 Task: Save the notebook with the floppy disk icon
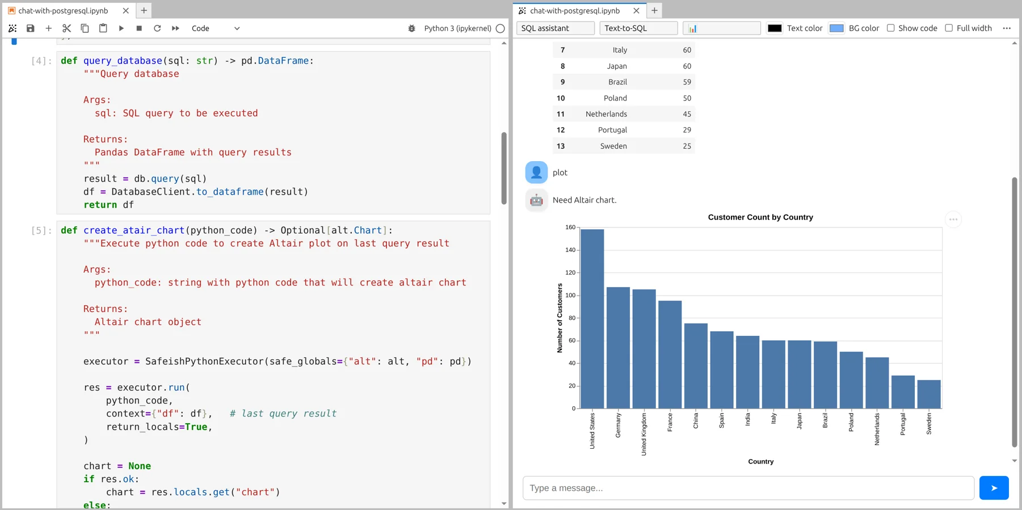point(31,28)
